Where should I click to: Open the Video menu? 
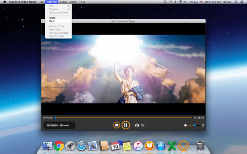click(x=73, y=2)
